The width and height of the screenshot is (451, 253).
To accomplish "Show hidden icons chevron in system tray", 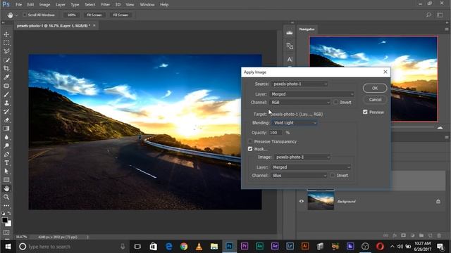I will (x=392, y=247).
